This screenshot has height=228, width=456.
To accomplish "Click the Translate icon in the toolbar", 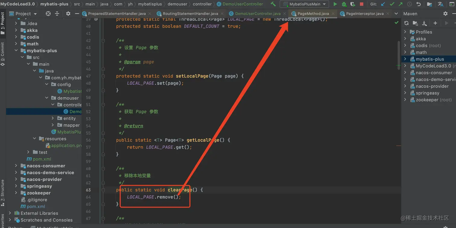I will click(x=441, y=4).
